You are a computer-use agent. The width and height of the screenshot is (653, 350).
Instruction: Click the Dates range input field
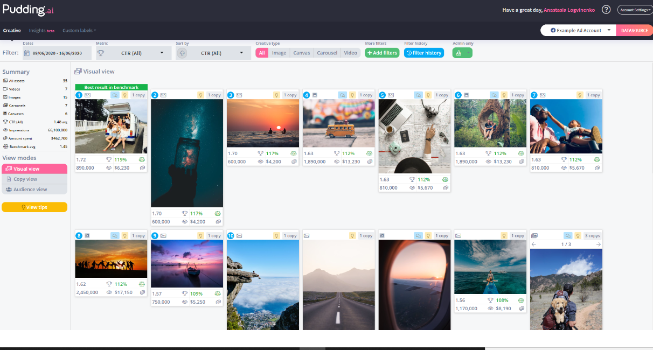click(57, 53)
